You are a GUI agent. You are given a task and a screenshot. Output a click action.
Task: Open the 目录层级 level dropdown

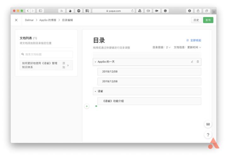coord(161,48)
